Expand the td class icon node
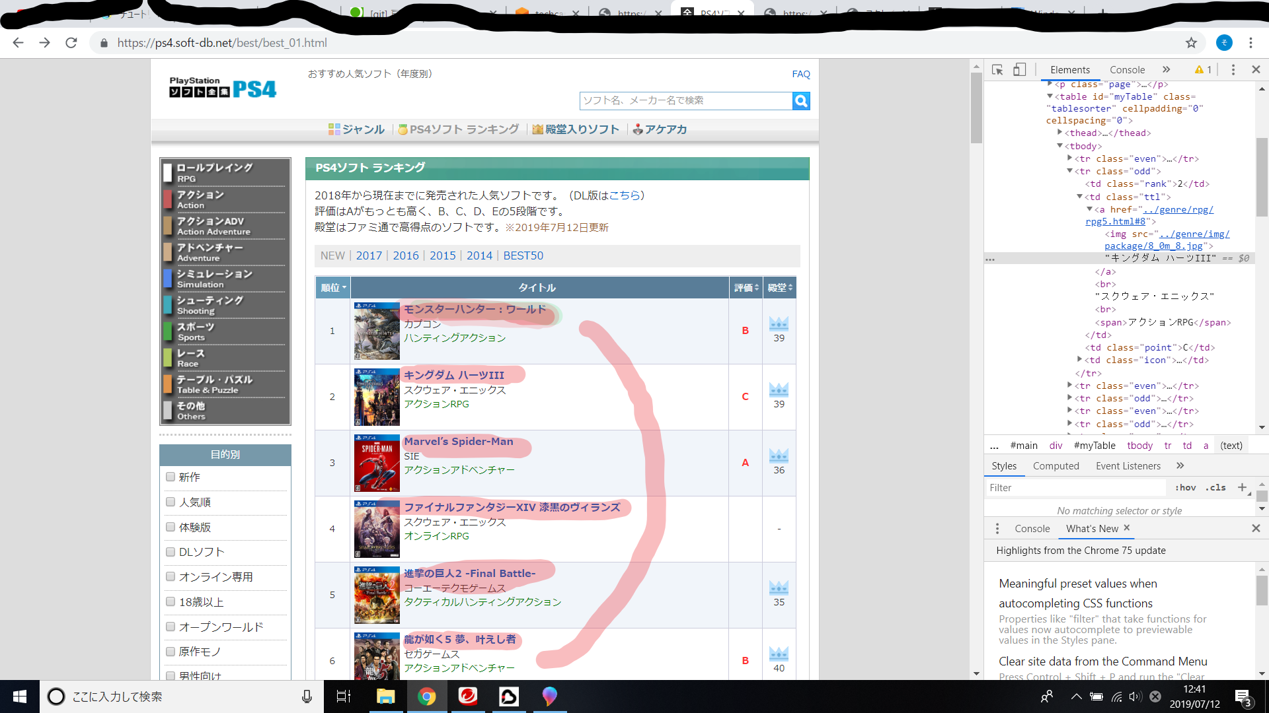The height and width of the screenshot is (713, 1269). 1079,360
